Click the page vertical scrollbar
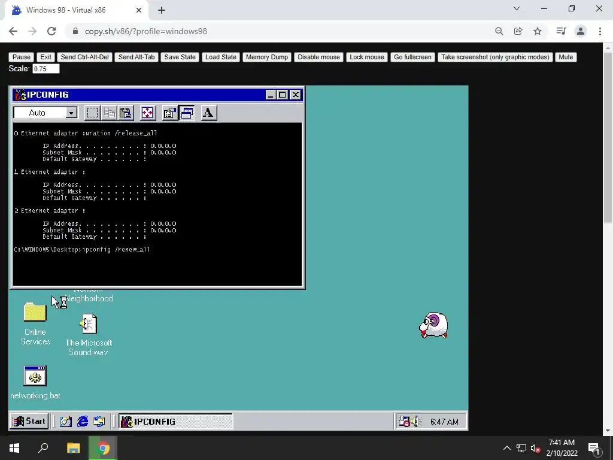 607,137
